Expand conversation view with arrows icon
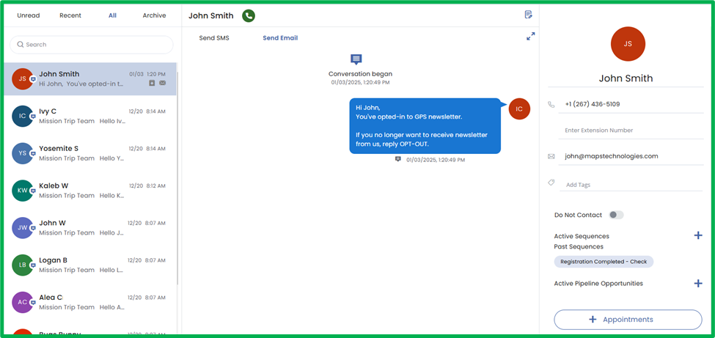The image size is (715, 338). click(530, 37)
